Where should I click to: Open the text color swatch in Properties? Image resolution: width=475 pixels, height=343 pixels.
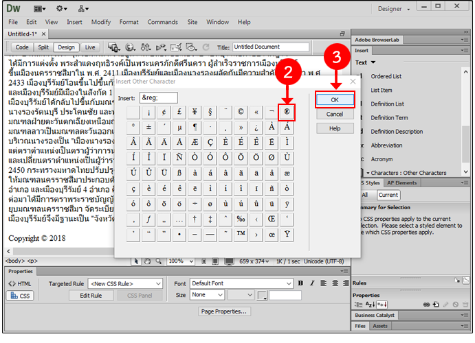[263, 296]
